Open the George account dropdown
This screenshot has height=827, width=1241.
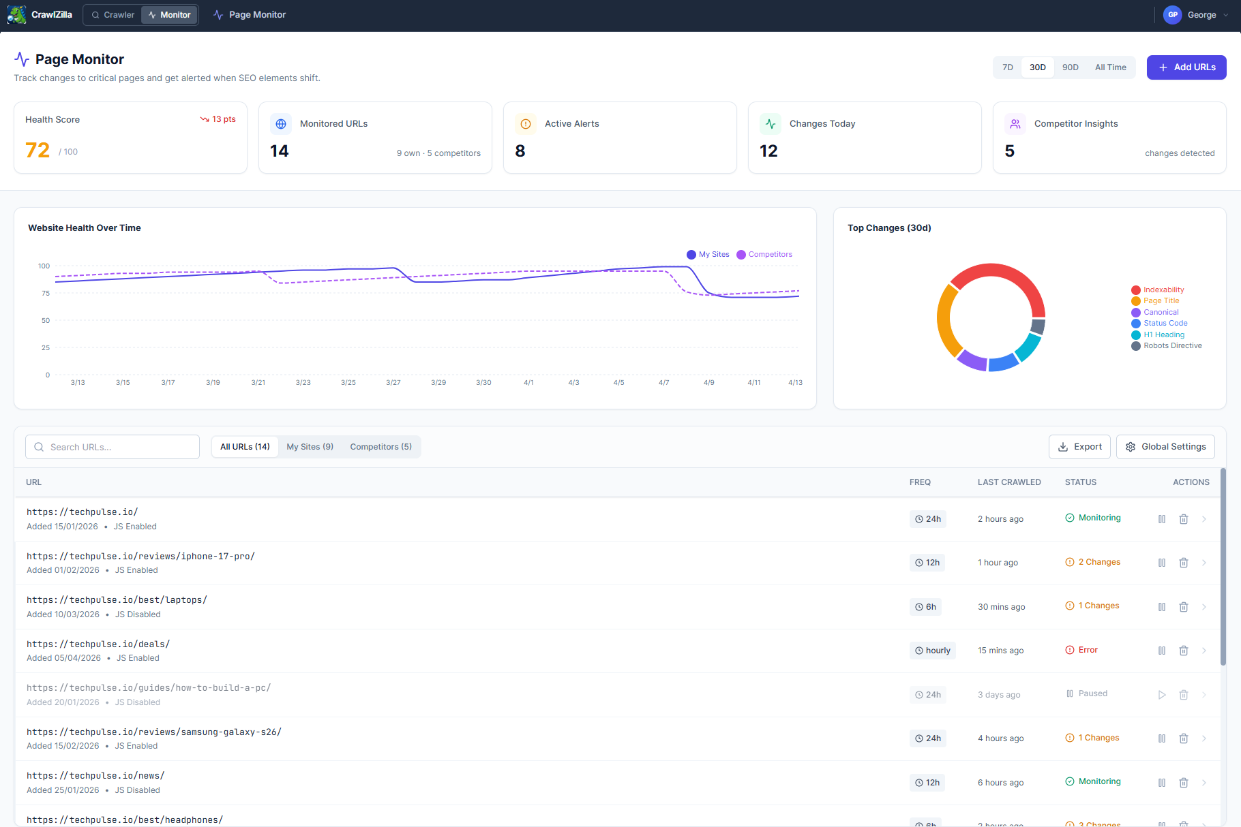pyautogui.click(x=1195, y=14)
